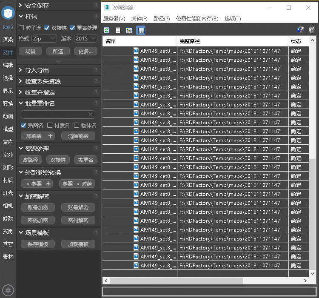Click the help question mark beside 批量重命名
Viewport: 319px width, 298px height.
click(96, 103)
